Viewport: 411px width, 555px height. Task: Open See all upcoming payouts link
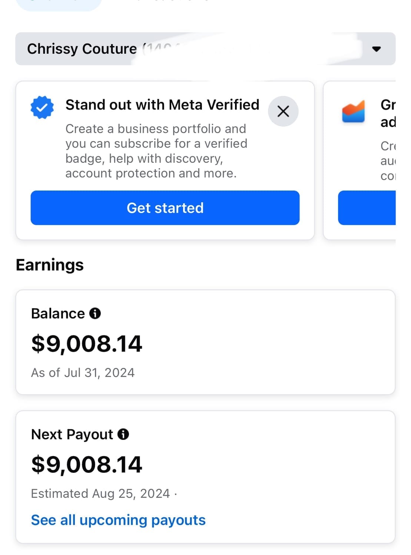pos(118,520)
